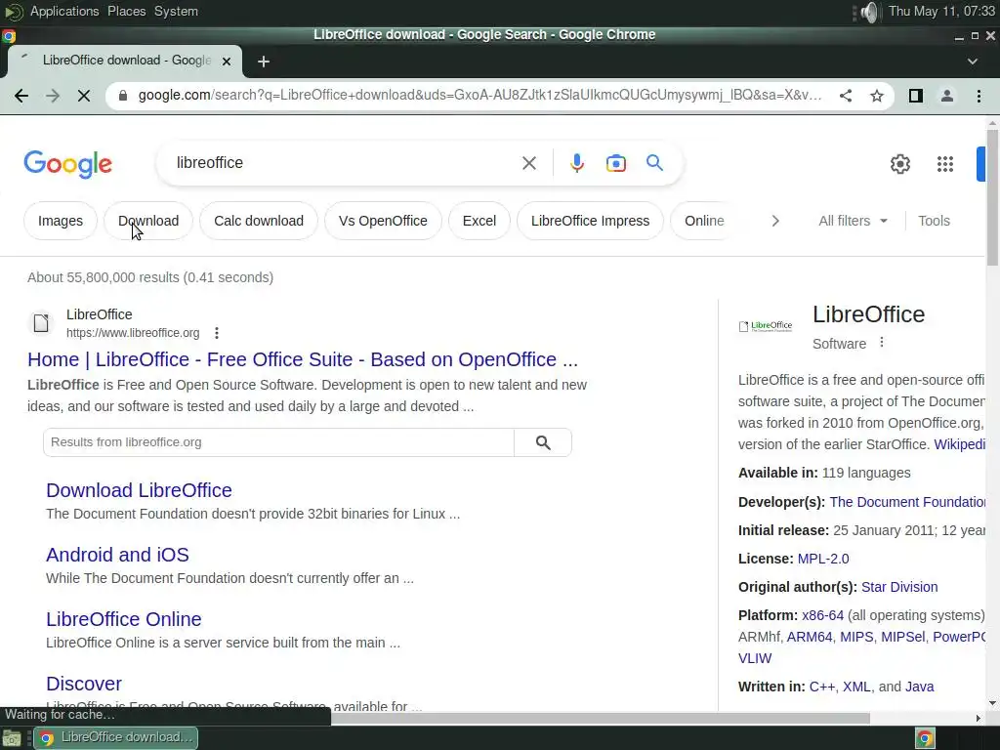Image resolution: width=1000 pixels, height=750 pixels.
Task: Submit search with magnifier icon
Action: point(654,163)
